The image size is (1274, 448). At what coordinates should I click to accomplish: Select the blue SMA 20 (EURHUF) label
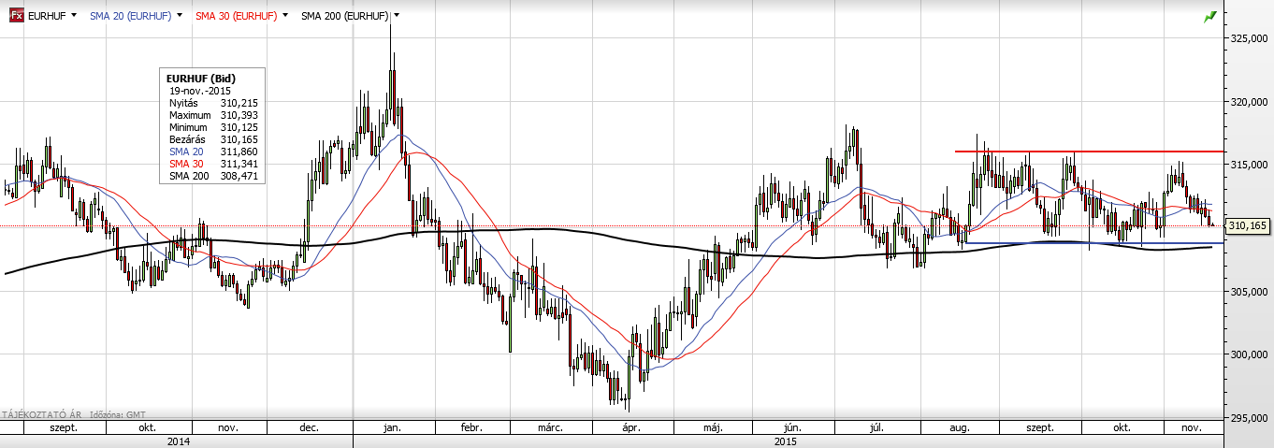[130, 16]
